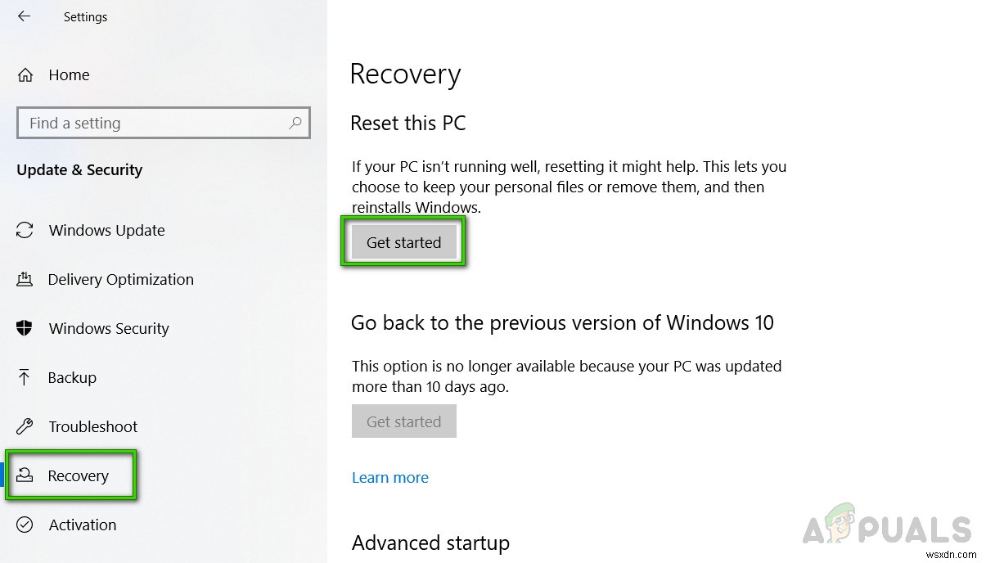Click the Backup upload arrow icon
The image size is (986, 563).
pos(25,378)
